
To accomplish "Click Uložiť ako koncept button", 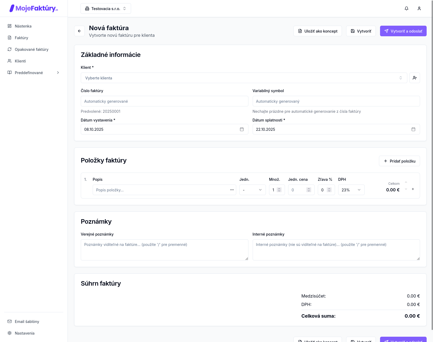I will coord(318,31).
